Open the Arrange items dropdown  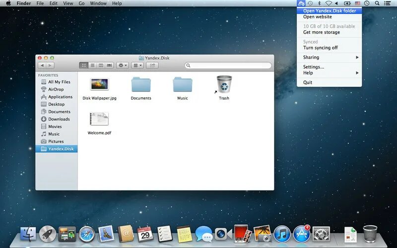click(x=137, y=65)
